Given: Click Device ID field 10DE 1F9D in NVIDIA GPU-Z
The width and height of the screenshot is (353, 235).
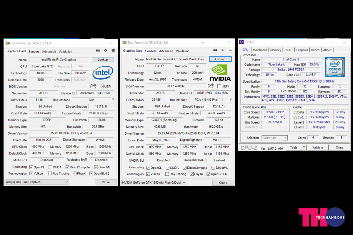Looking at the screenshot, I should (x=212, y=93).
